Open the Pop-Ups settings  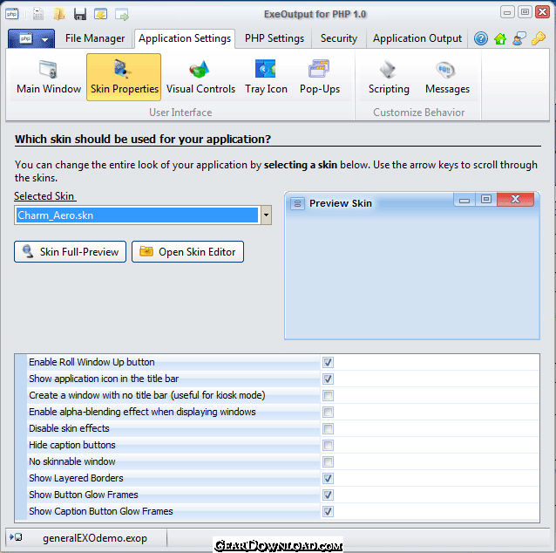[x=320, y=77]
